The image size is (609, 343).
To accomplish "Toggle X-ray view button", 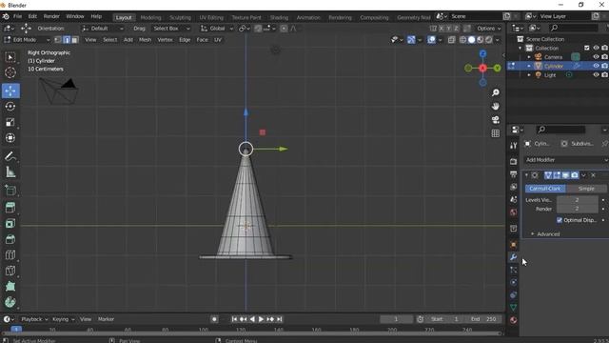I will [x=451, y=40].
